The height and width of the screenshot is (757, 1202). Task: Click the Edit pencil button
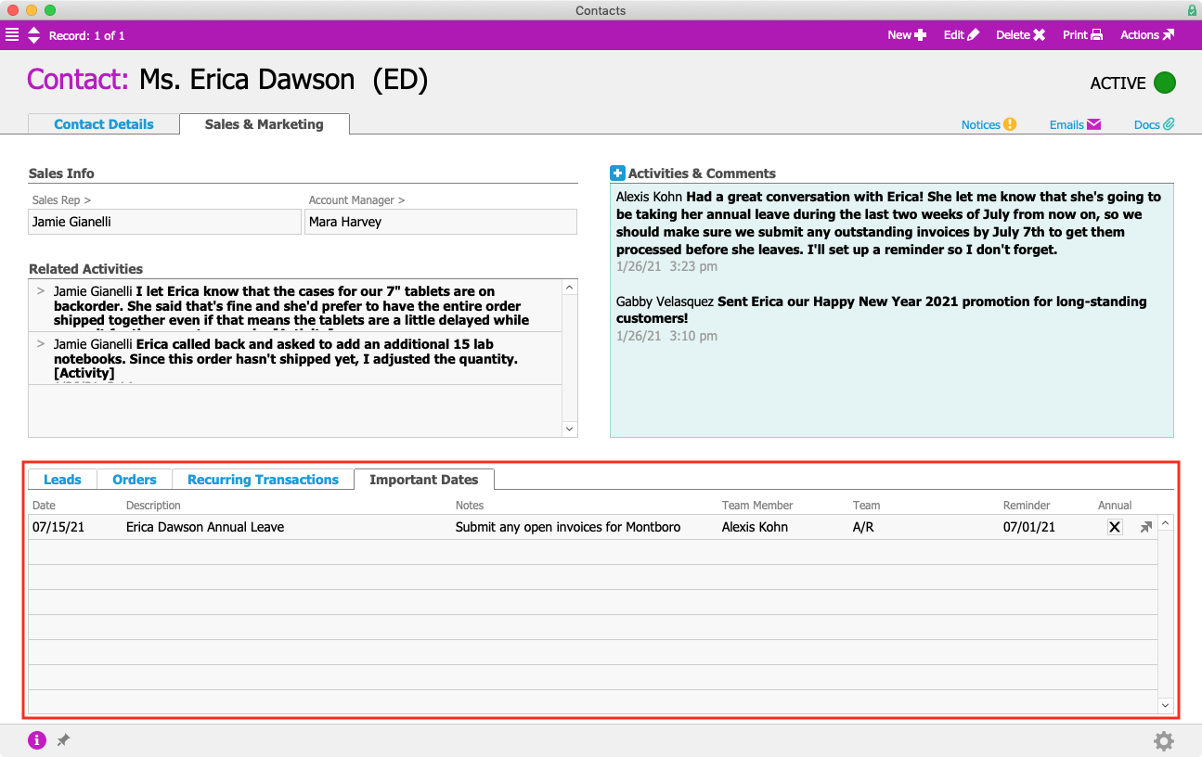coord(961,35)
